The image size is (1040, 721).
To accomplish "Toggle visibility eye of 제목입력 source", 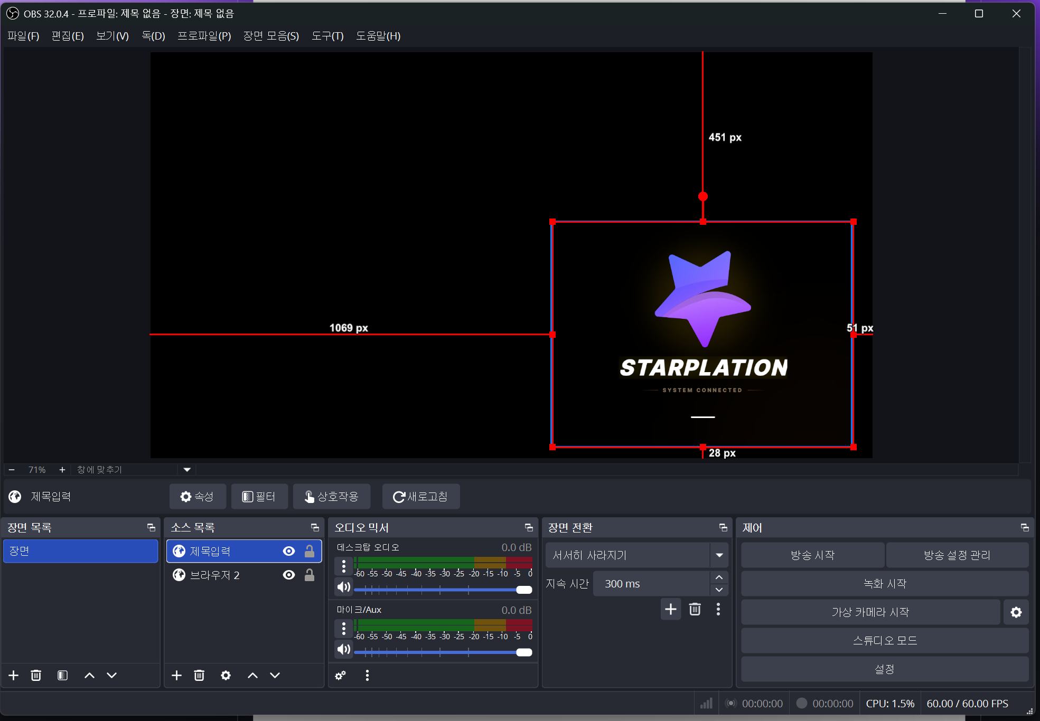I will (x=289, y=551).
